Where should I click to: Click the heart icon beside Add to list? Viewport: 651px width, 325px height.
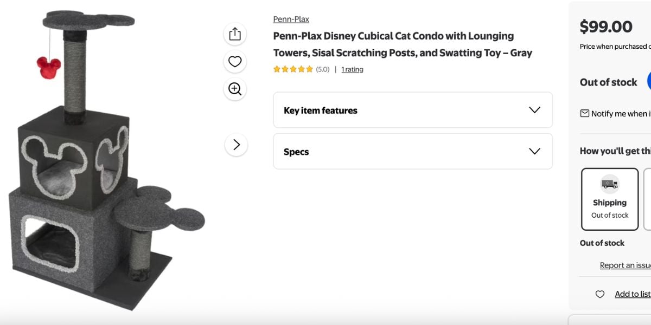coord(600,294)
